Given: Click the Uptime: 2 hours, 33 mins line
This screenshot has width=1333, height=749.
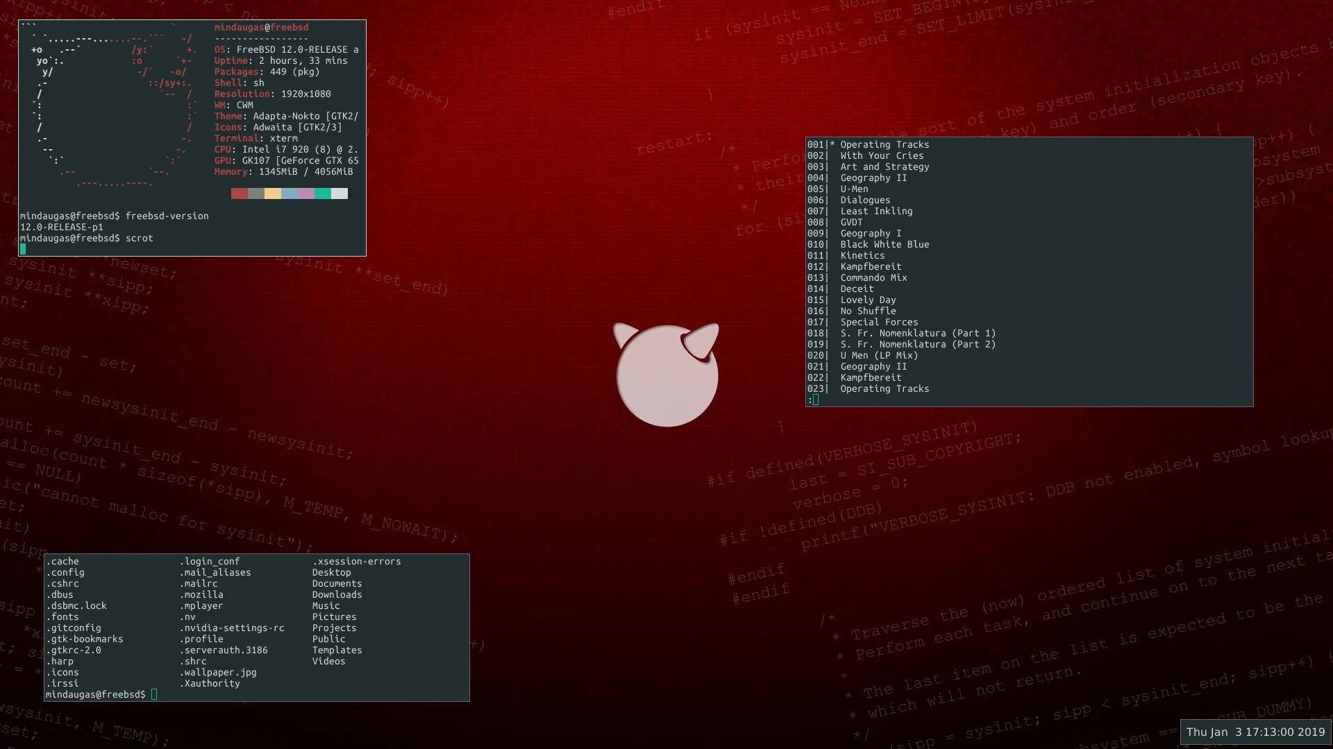Looking at the screenshot, I should [x=280, y=61].
